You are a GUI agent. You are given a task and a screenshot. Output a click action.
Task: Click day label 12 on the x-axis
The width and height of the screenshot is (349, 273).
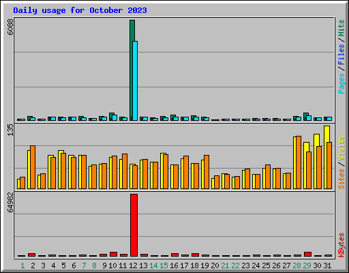click(133, 265)
